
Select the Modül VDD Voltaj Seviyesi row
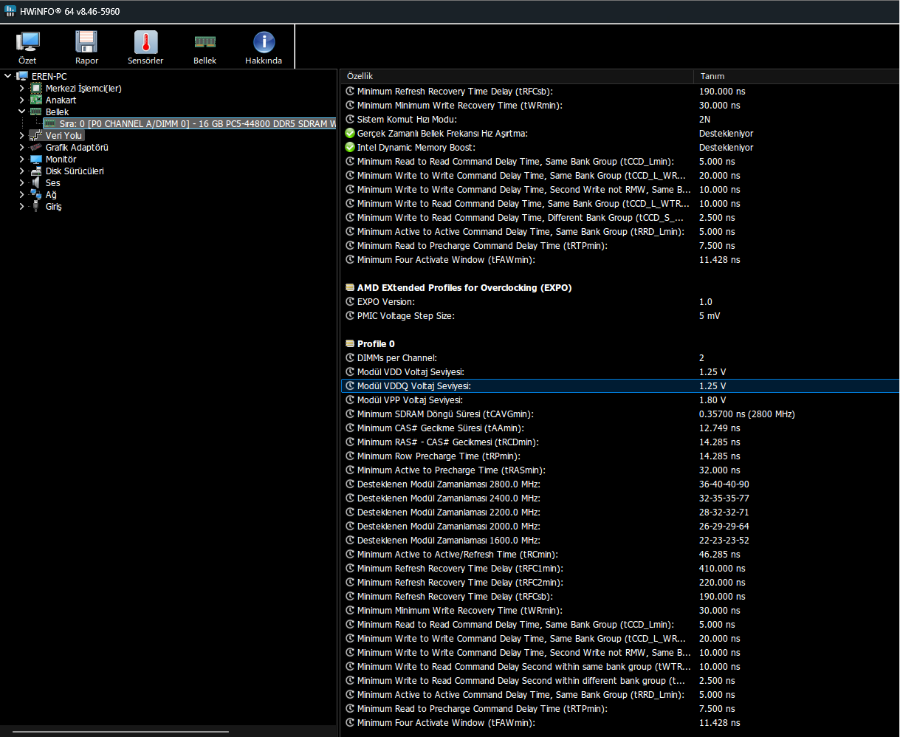coord(619,371)
